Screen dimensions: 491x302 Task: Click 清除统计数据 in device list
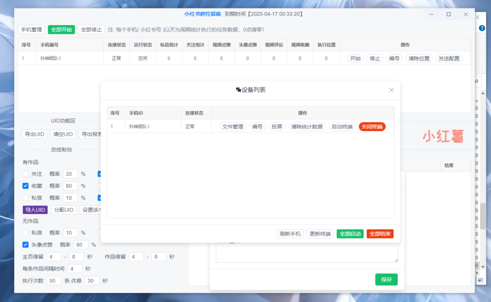[307, 127]
